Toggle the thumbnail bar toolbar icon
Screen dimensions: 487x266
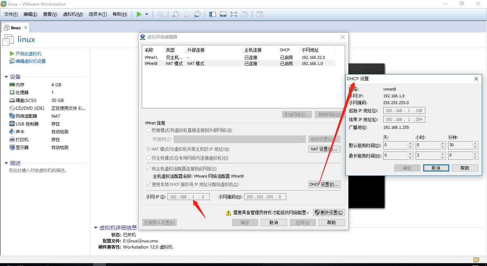click(223, 14)
